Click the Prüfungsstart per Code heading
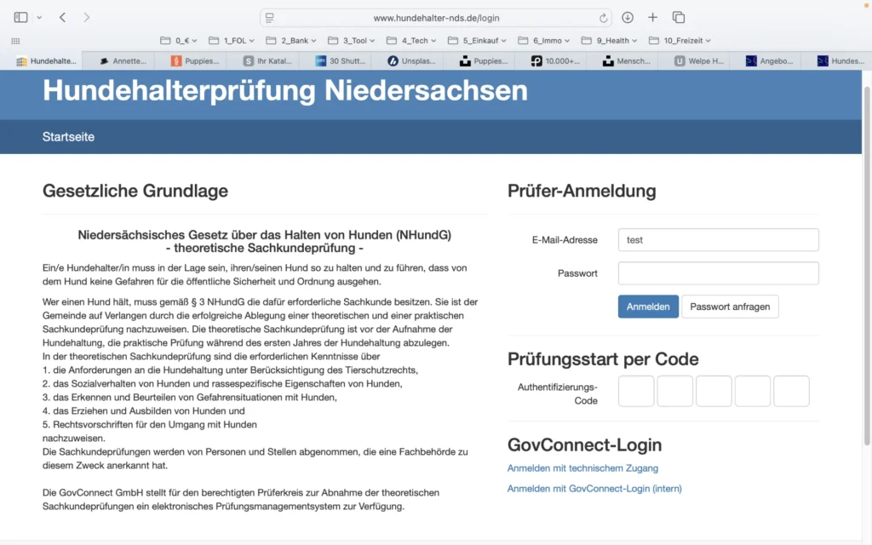This screenshot has width=872, height=545. click(603, 359)
